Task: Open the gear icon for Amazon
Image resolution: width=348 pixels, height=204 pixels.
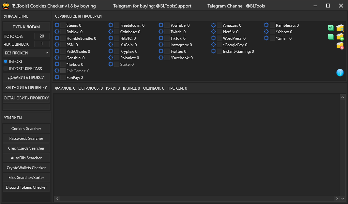Action: coord(214,25)
